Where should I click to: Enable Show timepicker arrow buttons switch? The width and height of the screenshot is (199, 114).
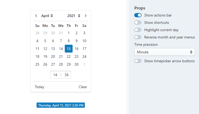point(138,61)
